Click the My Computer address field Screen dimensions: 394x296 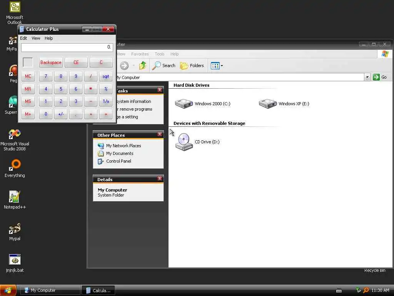pos(240,77)
